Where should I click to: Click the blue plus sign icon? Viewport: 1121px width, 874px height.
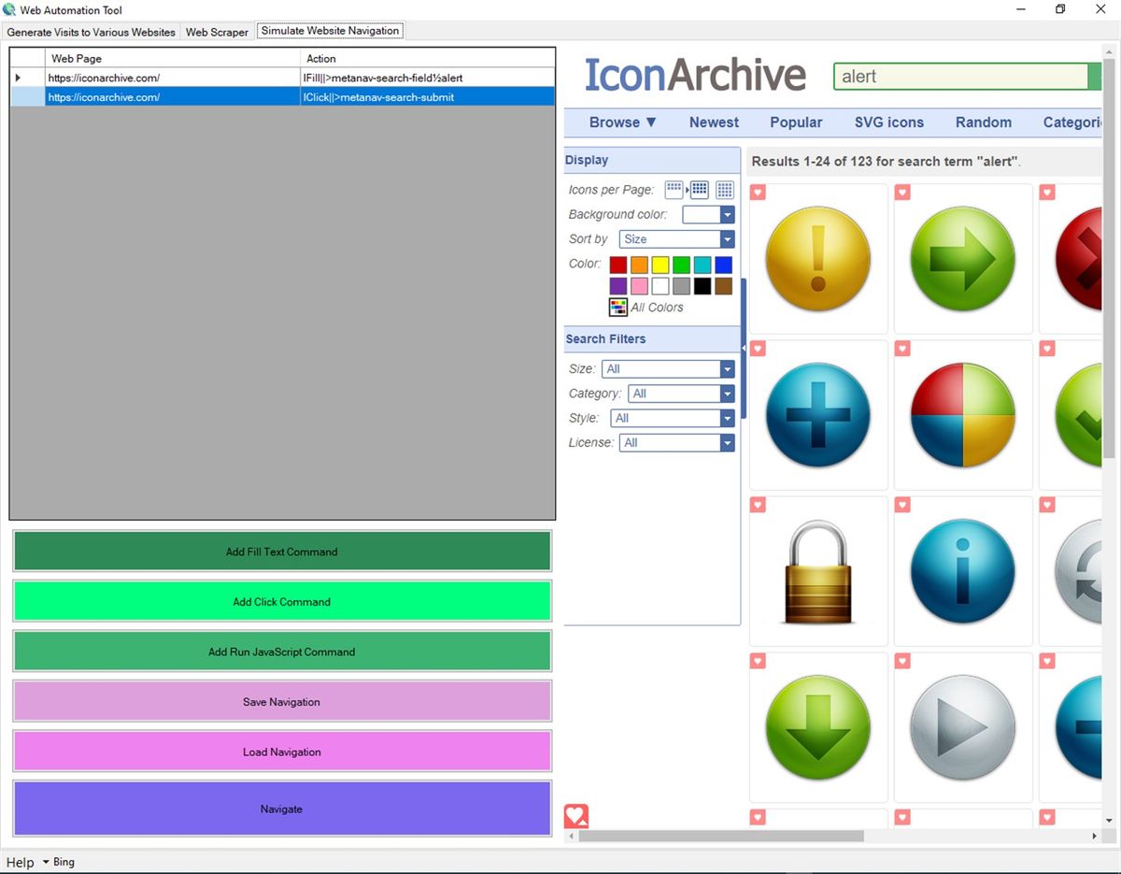[x=817, y=415]
